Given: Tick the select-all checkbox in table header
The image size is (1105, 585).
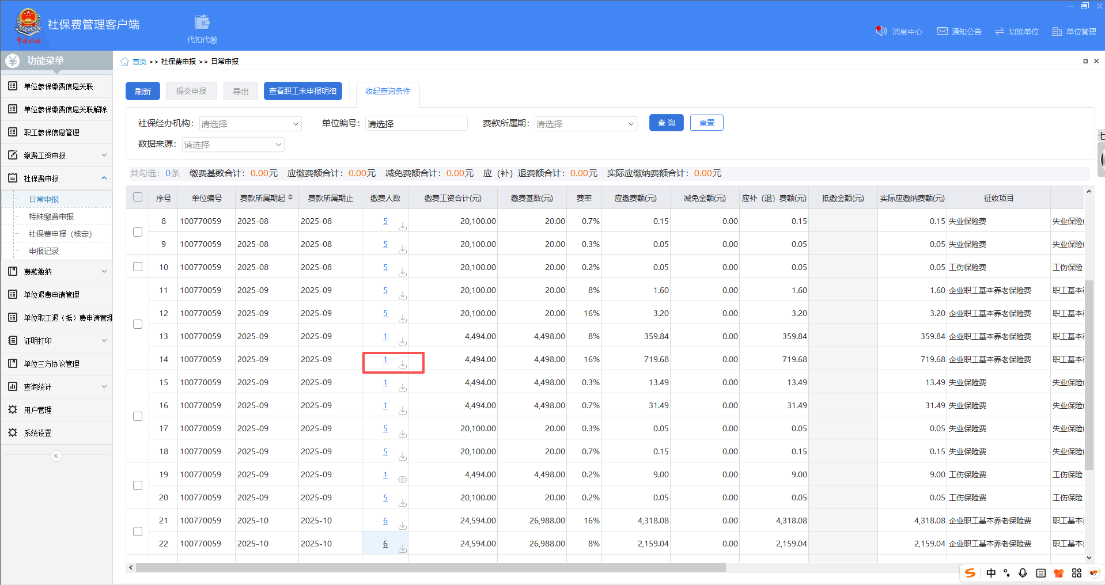Looking at the screenshot, I should (x=138, y=197).
